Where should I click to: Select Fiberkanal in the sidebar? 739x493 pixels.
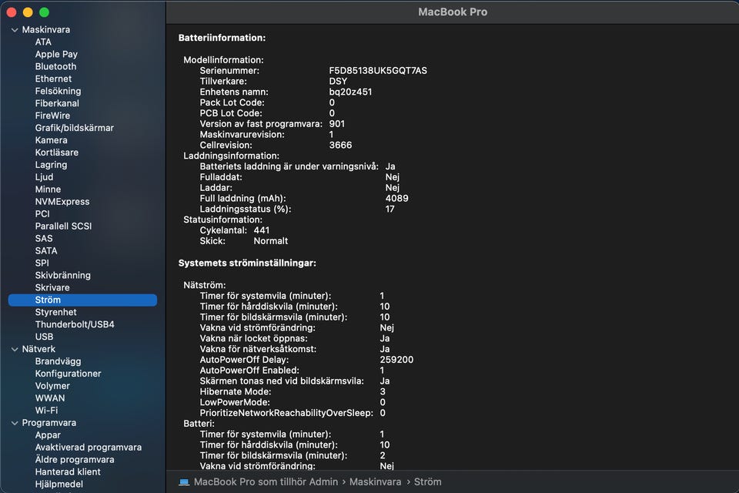tap(57, 103)
